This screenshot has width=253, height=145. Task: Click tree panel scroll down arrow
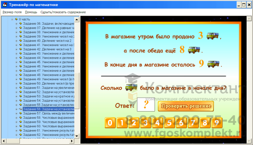point(77,136)
